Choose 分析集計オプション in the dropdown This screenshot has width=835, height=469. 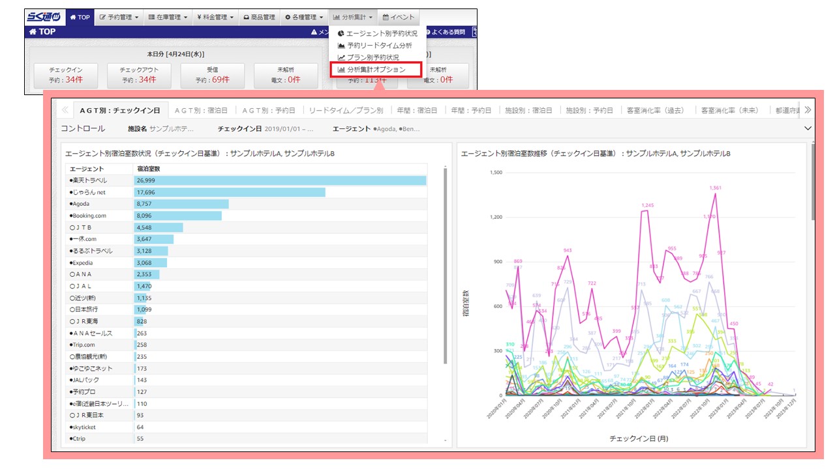[376, 69]
